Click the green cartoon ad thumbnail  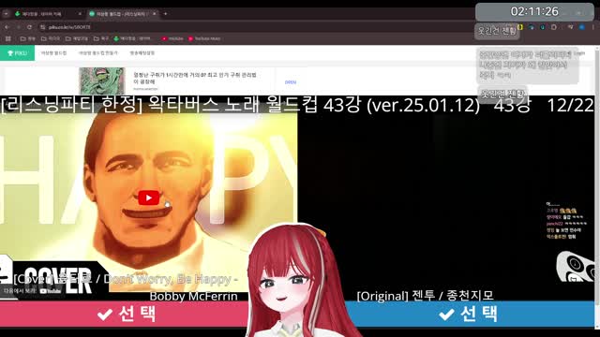point(102,81)
